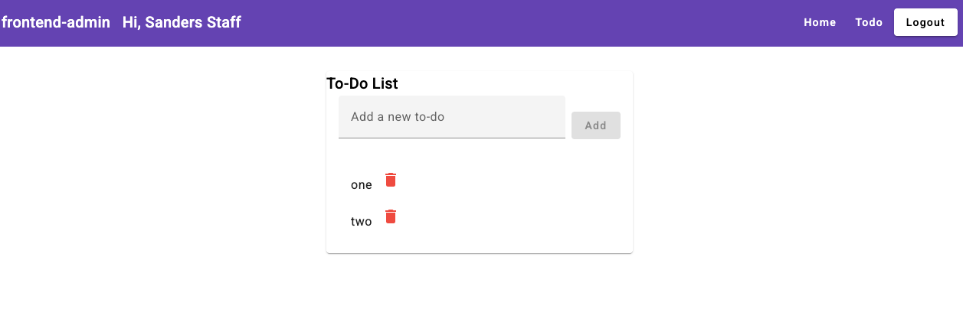Delete the "two" to-do with its trash icon
Viewport: 963px width, 322px height.
pyautogui.click(x=391, y=216)
